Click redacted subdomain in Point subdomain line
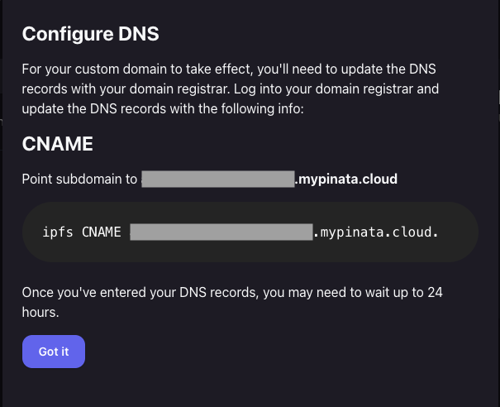 click(x=218, y=179)
